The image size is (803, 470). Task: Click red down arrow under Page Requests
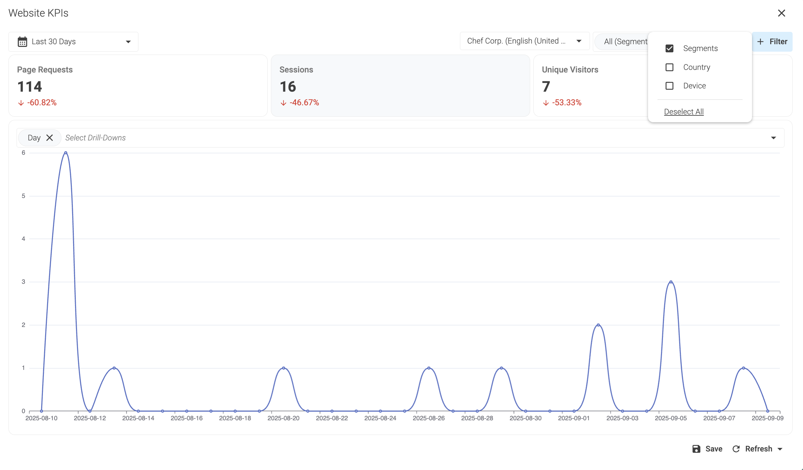(x=21, y=103)
